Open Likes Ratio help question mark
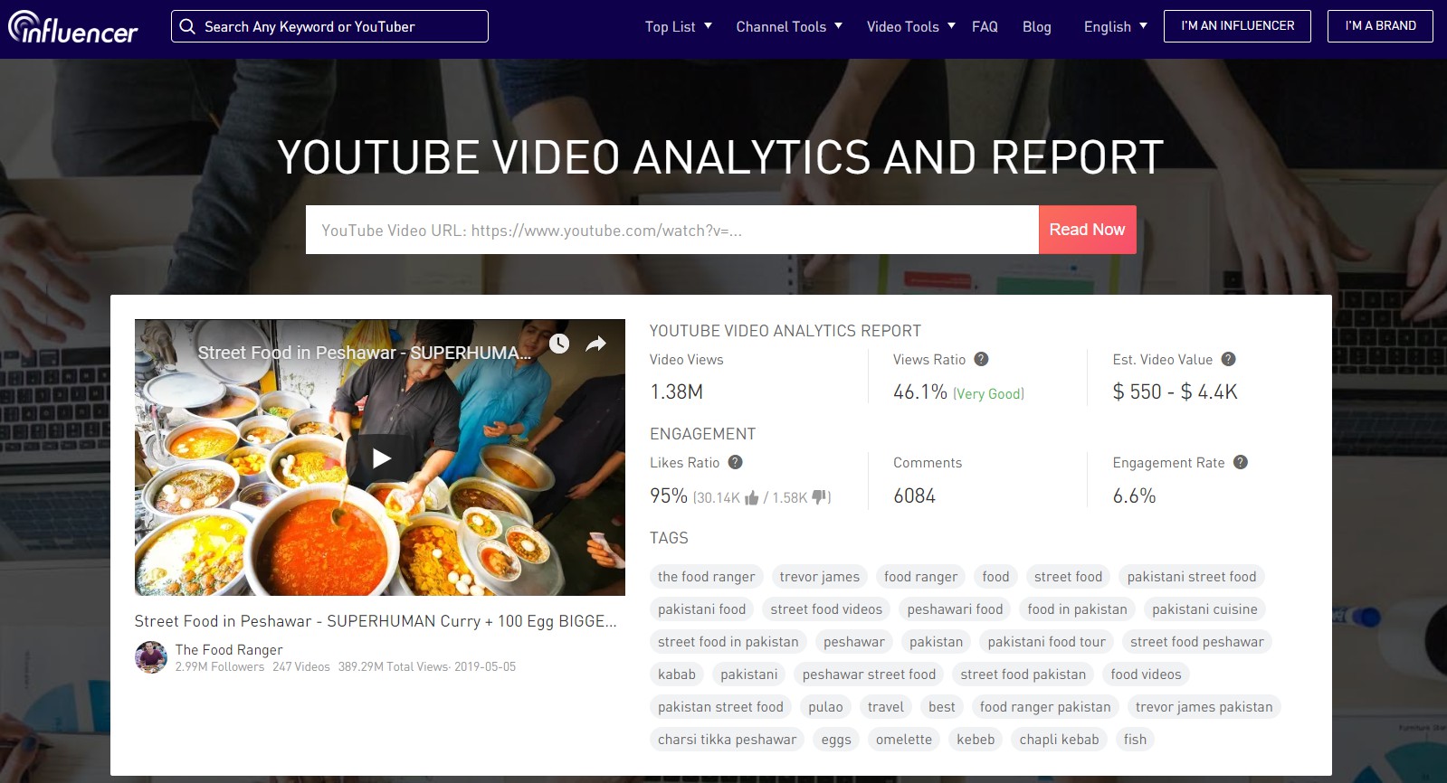Image resolution: width=1447 pixels, height=783 pixels. [x=736, y=462]
